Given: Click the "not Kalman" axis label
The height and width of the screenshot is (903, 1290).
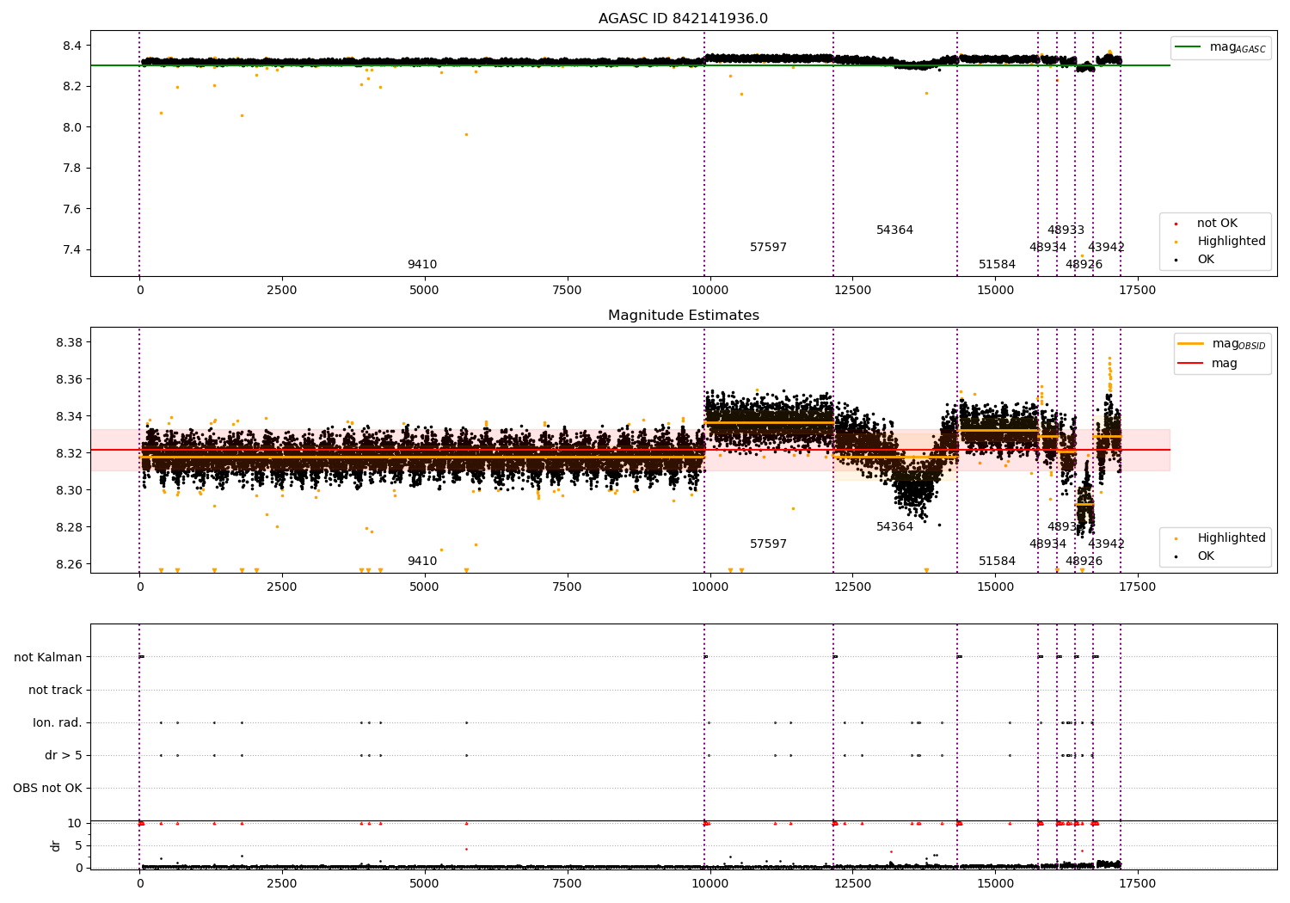Looking at the screenshot, I should tap(48, 657).
